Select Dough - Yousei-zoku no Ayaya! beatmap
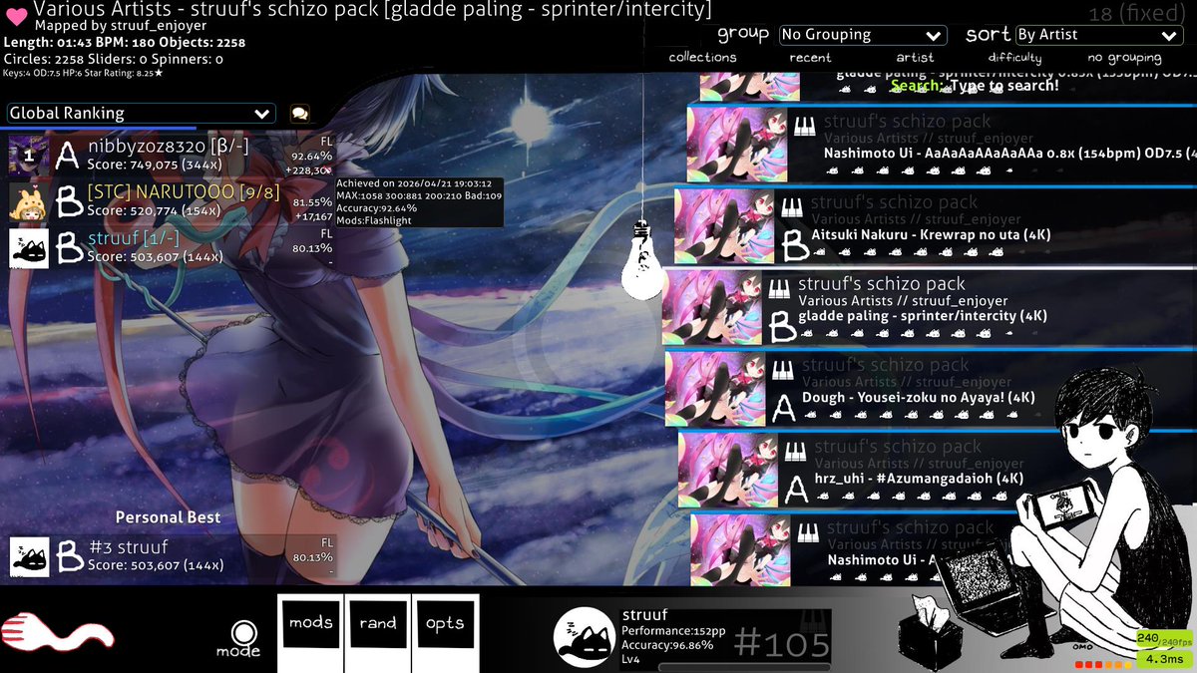This screenshot has height=673, width=1197. [931, 389]
